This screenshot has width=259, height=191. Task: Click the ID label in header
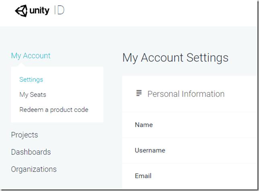click(61, 10)
